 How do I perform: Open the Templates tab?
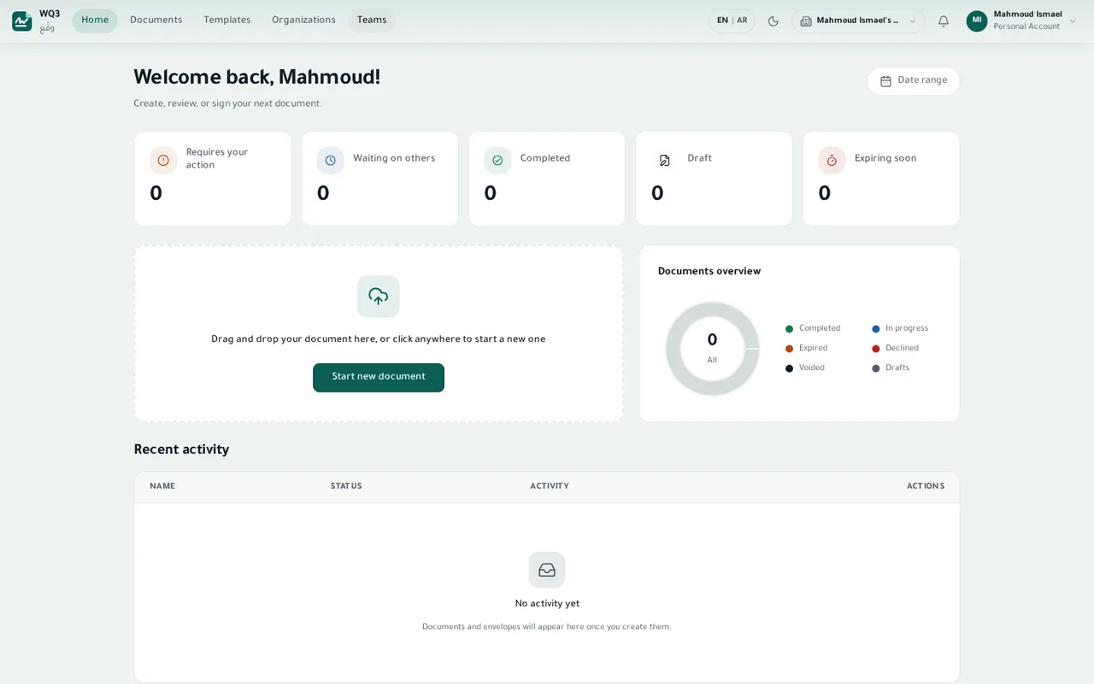(x=227, y=21)
